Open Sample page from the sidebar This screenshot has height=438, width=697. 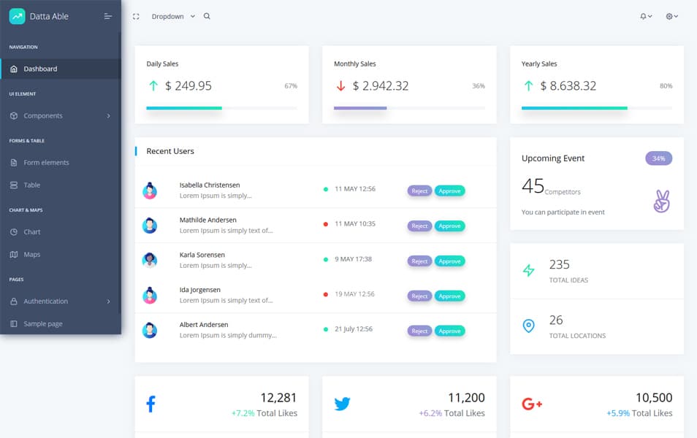(x=42, y=323)
